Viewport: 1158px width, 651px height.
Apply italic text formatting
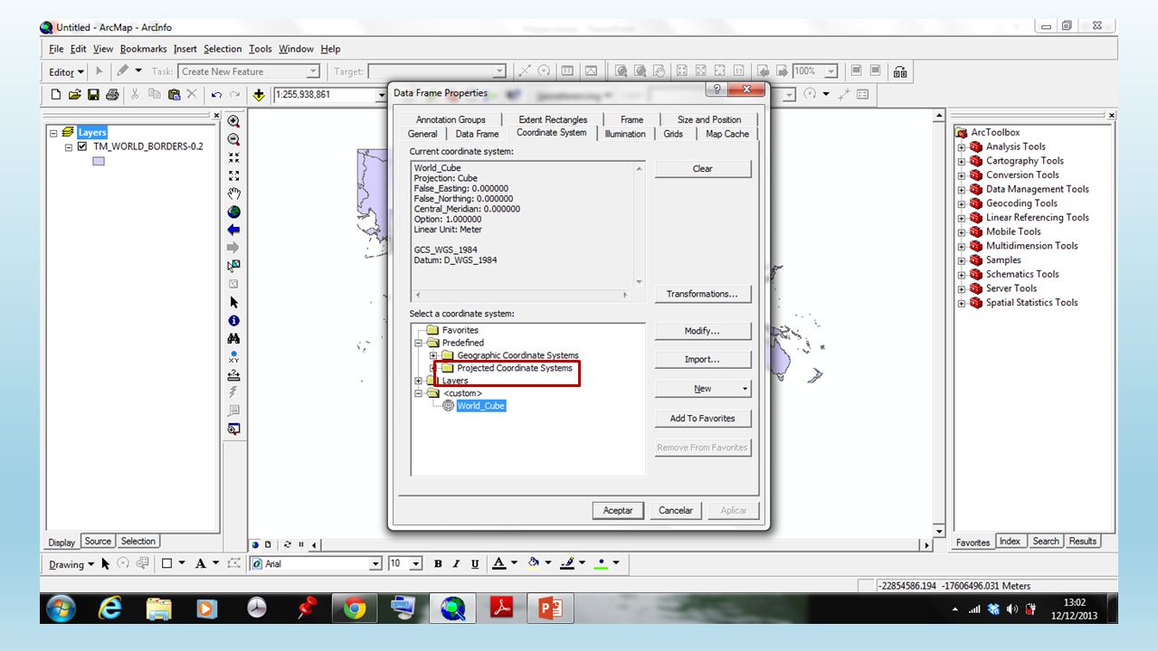click(457, 563)
